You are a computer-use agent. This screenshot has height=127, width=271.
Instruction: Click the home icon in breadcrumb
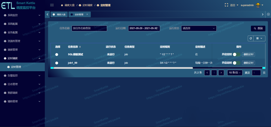pos(62,5)
